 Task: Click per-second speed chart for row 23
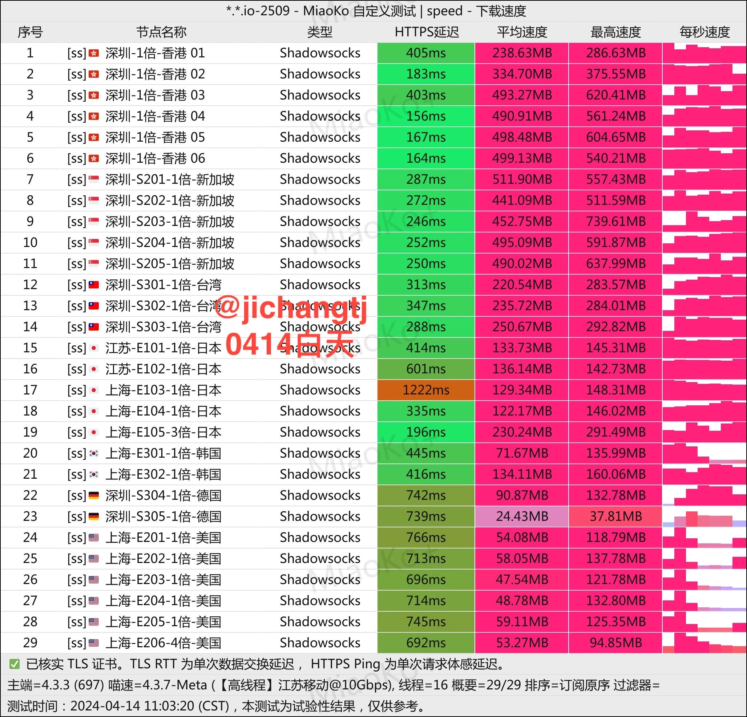704,517
